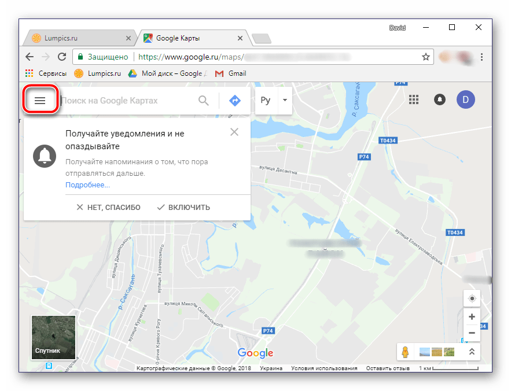
Task: Click the ВКЛЮЧИТЬ button
Action: point(183,207)
